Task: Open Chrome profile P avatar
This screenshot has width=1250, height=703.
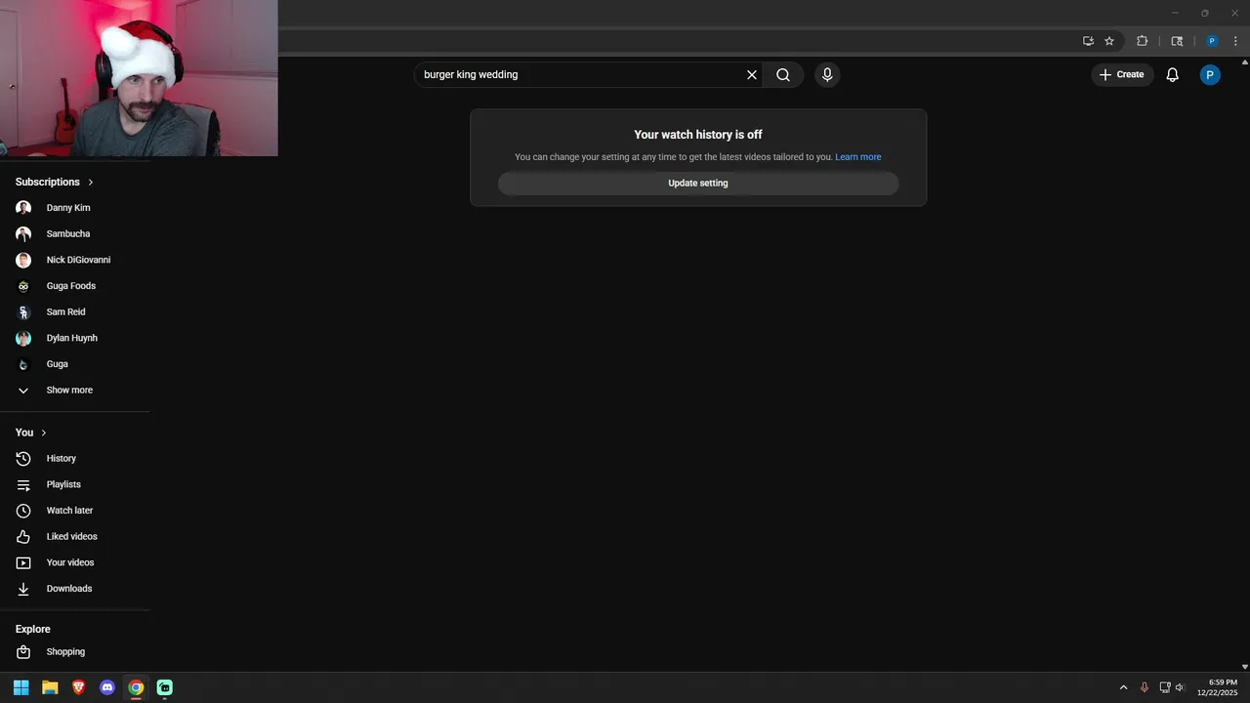Action: click(x=1212, y=41)
